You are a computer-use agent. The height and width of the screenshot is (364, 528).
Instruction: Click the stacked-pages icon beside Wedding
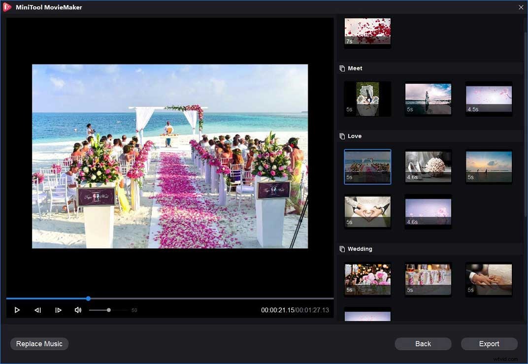pyautogui.click(x=342, y=249)
